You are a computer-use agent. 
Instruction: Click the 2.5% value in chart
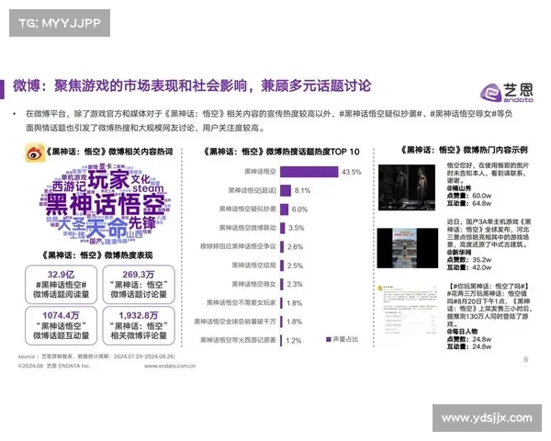pos(295,266)
